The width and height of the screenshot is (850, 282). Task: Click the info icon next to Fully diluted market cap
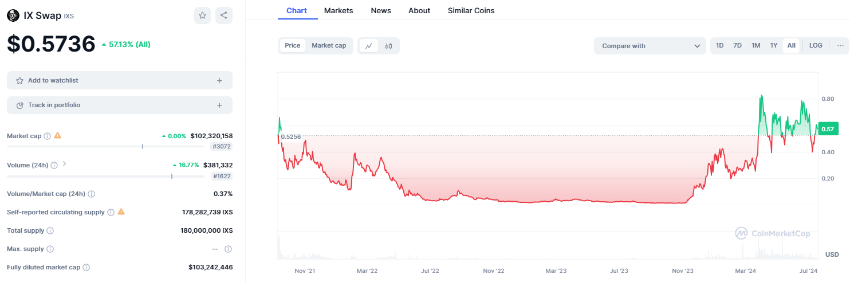[86, 267]
